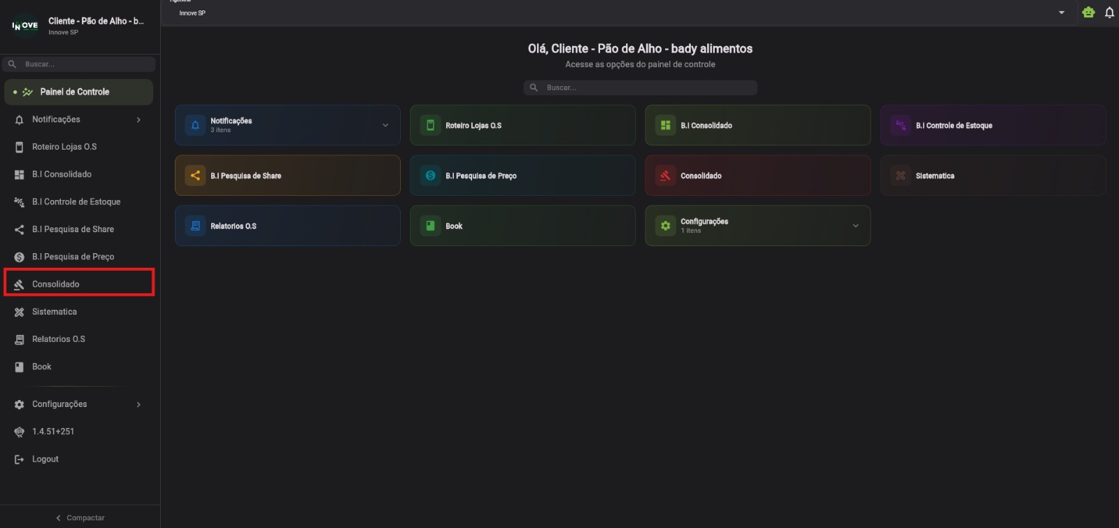This screenshot has height=528, width=1119.
Task: Click the Innove SP agency selector field
Action: [620, 13]
